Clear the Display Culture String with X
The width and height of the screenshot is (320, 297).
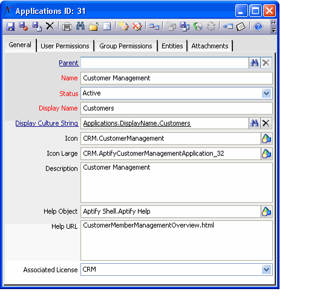(266, 123)
